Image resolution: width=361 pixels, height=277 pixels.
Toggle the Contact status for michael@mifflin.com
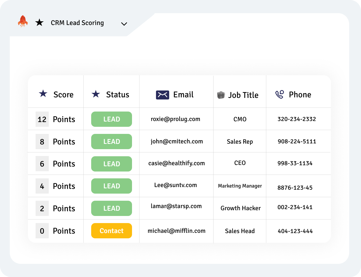[x=111, y=231]
